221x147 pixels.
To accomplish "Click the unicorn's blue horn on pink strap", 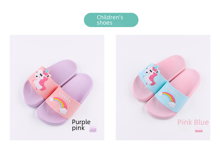I will click(x=48, y=71).
